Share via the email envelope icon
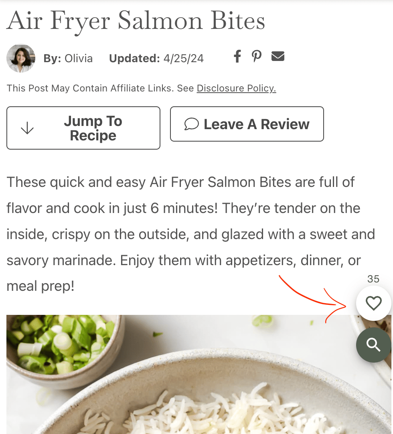 coord(278,56)
